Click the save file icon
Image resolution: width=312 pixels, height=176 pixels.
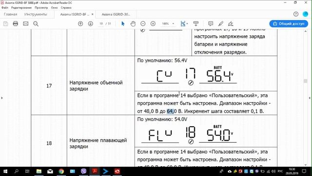tap(5, 24)
